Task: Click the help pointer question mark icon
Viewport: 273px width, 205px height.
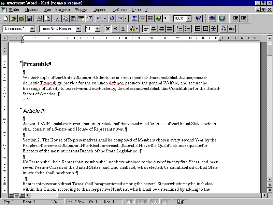Action: 199,18
